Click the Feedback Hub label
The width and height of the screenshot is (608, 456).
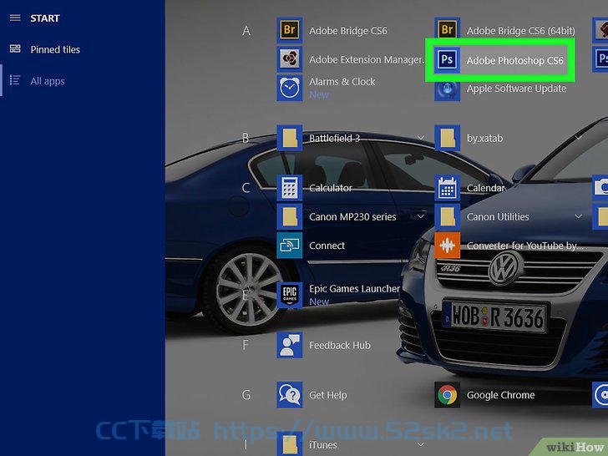(340, 345)
